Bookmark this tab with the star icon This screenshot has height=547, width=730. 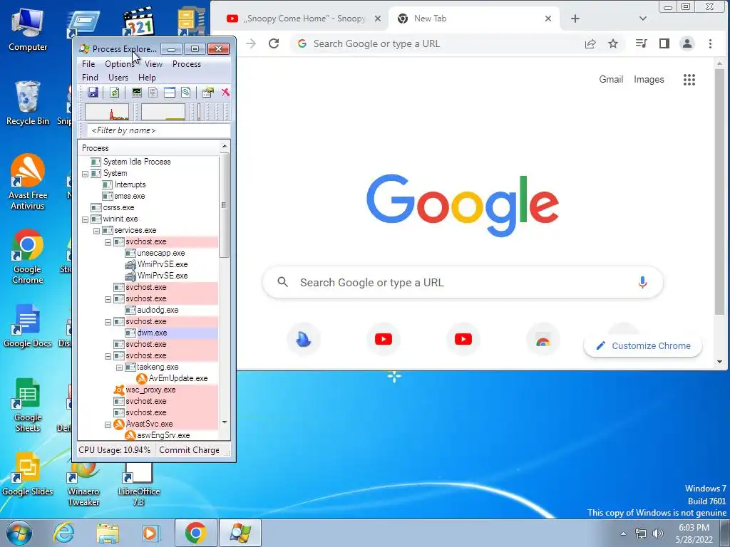[x=613, y=43]
